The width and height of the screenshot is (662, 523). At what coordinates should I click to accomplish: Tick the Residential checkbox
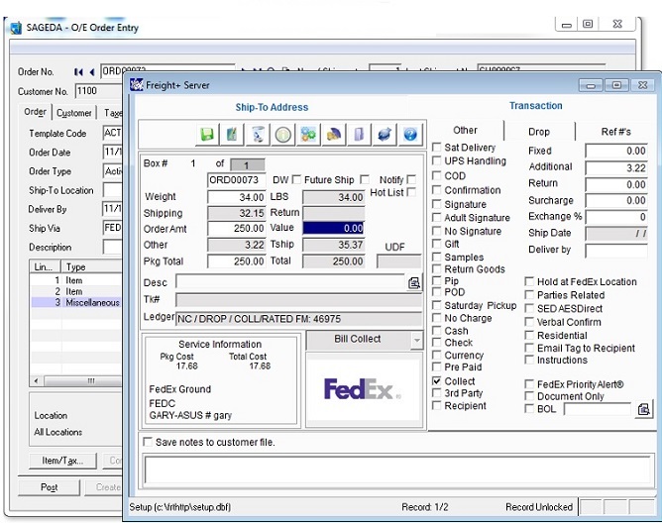click(529, 336)
